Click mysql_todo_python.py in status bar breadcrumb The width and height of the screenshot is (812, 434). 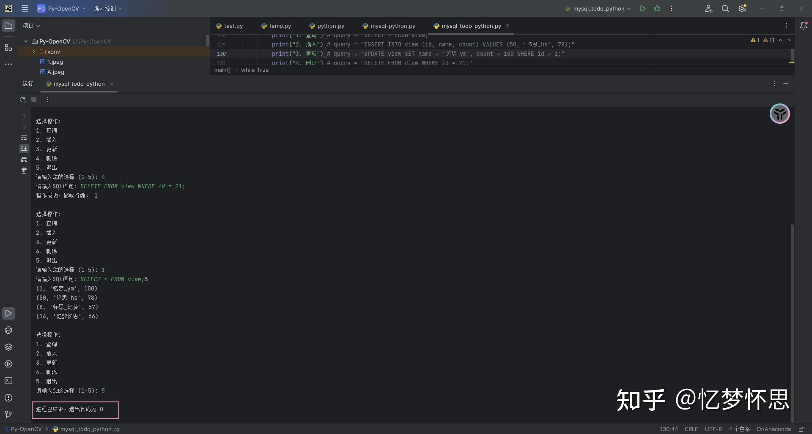coord(86,429)
